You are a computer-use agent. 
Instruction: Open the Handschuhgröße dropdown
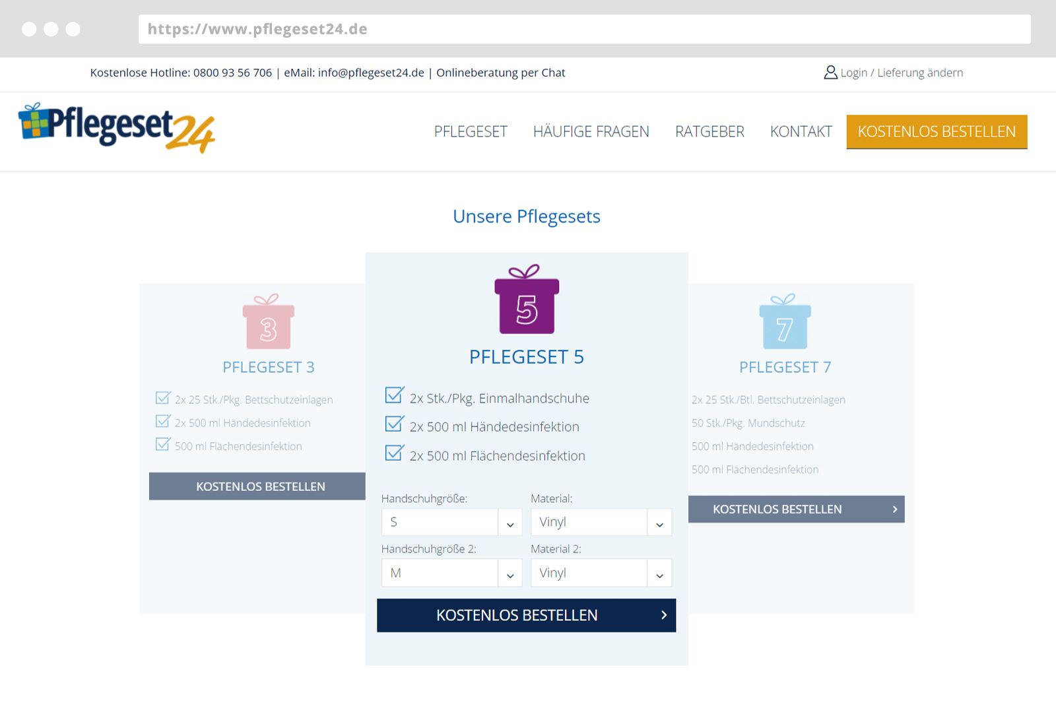(451, 522)
